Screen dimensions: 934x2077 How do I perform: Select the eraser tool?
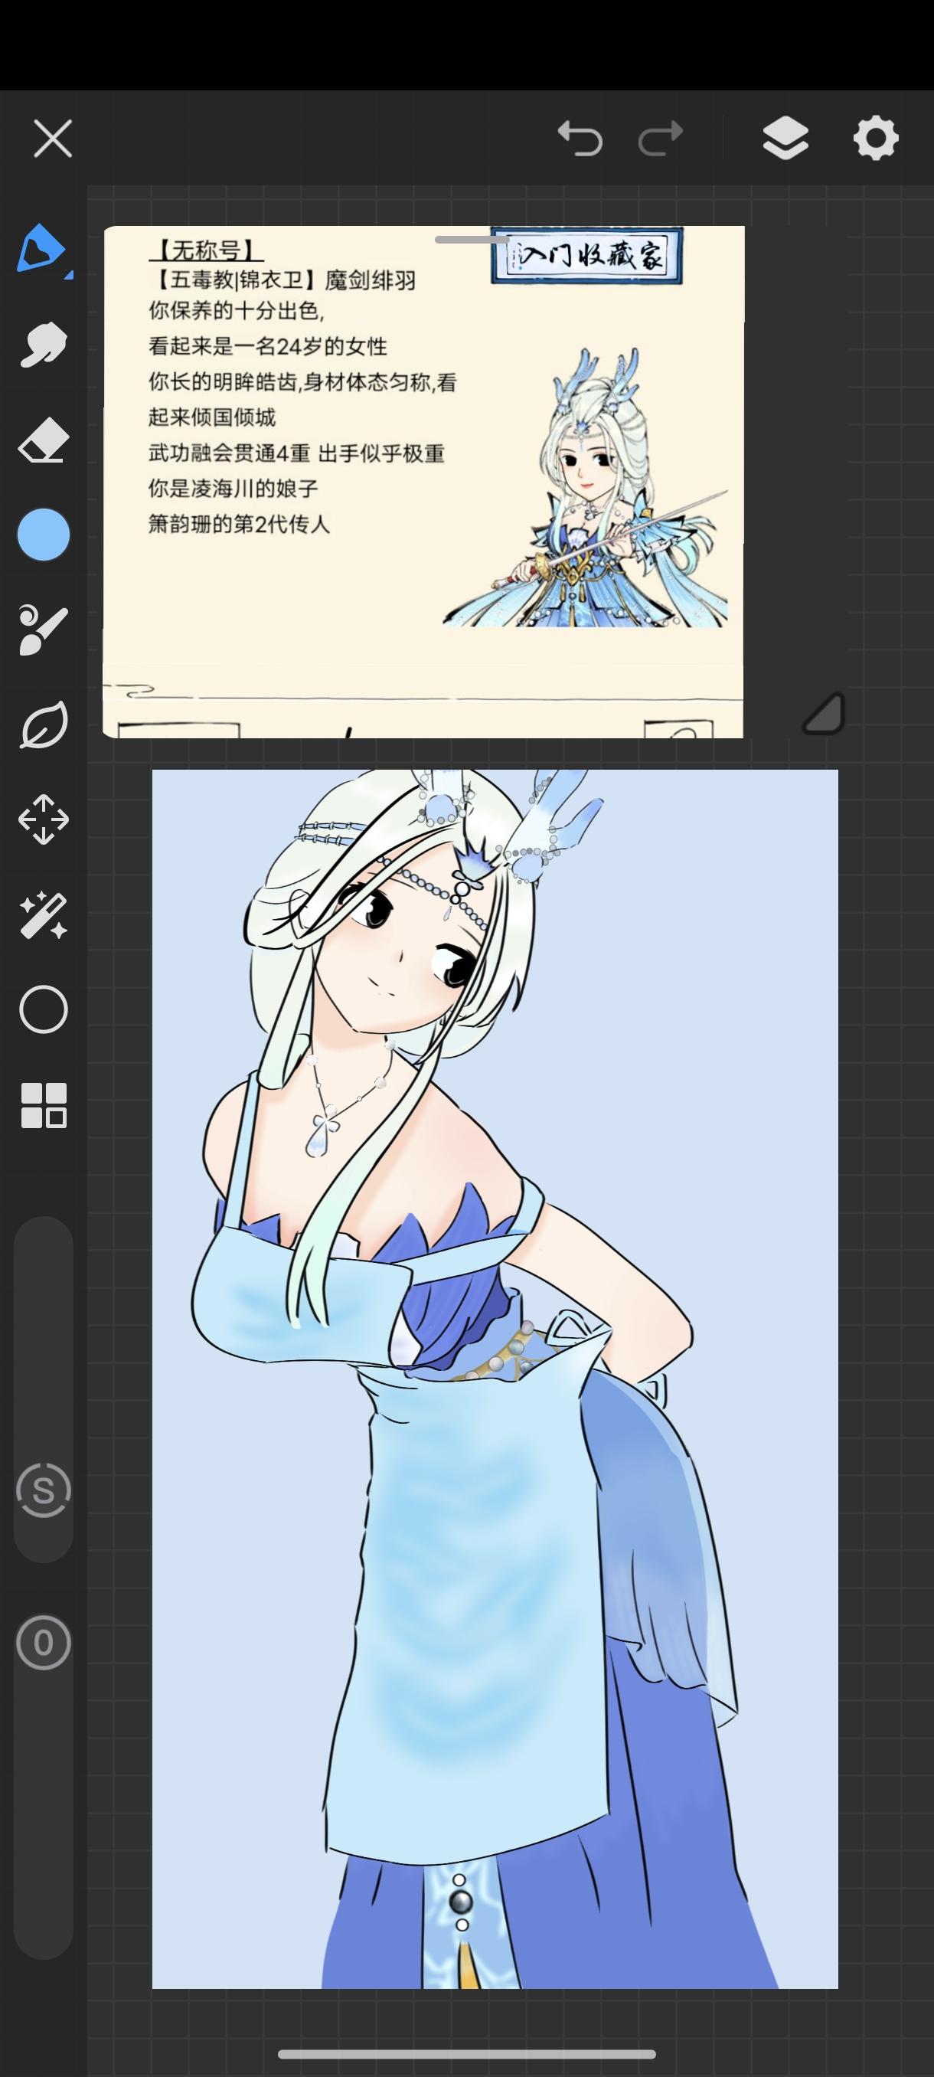pyautogui.click(x=43, y=440)
